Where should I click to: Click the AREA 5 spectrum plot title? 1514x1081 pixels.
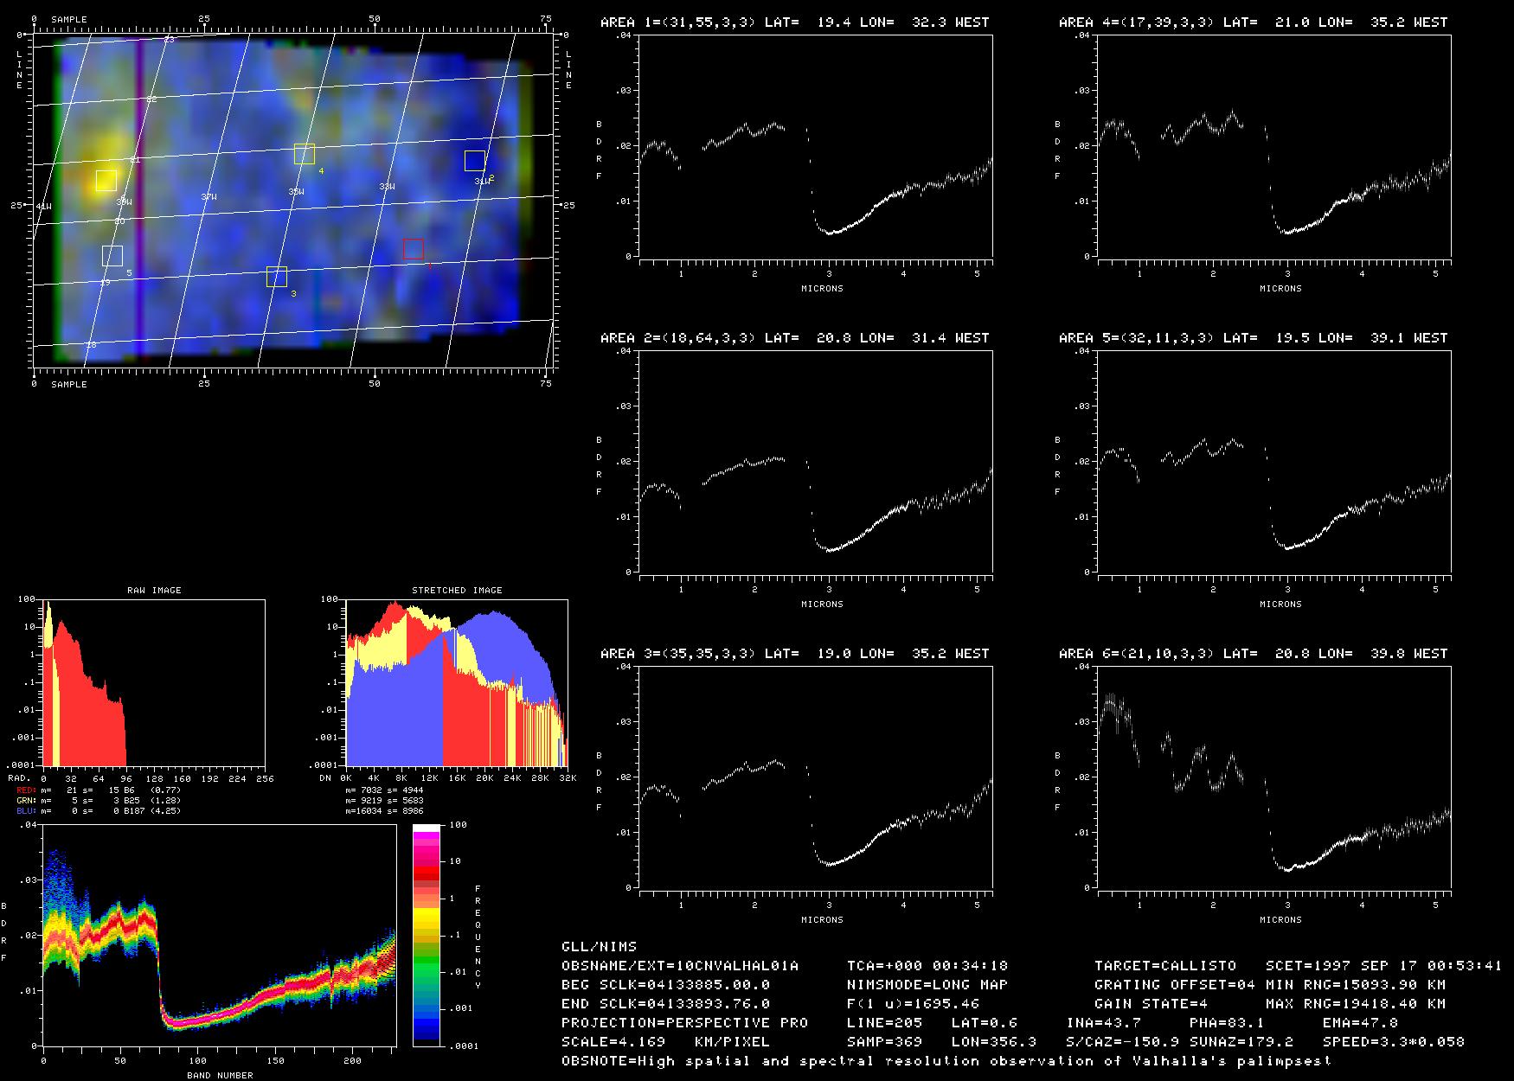click(x=1253, y=337)
